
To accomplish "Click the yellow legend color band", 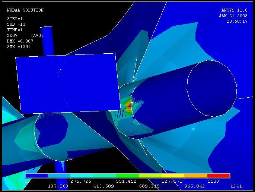I will (x=173, y=176).
